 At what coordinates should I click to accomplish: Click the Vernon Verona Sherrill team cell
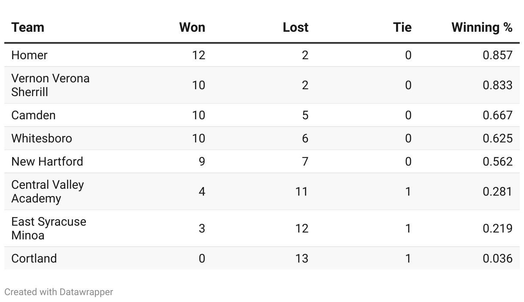50,85
